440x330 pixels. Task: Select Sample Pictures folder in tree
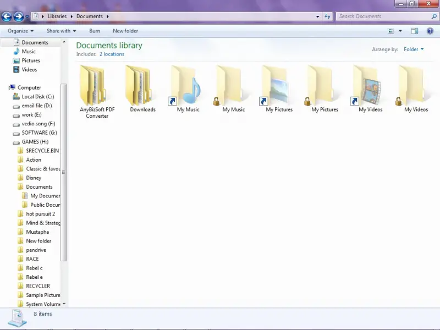click(38, 295)
